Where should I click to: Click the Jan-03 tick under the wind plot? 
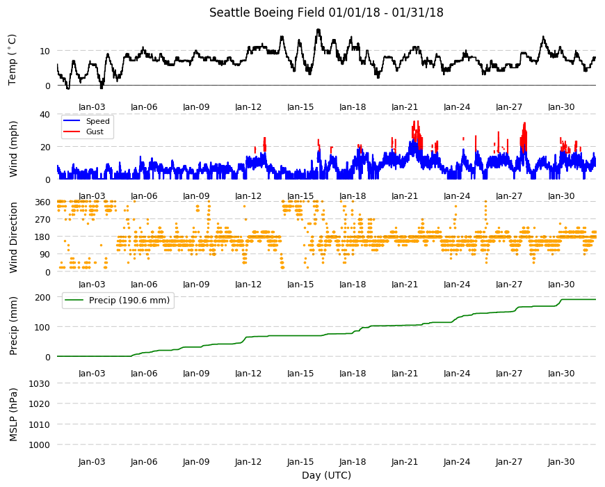click(91, 196)
